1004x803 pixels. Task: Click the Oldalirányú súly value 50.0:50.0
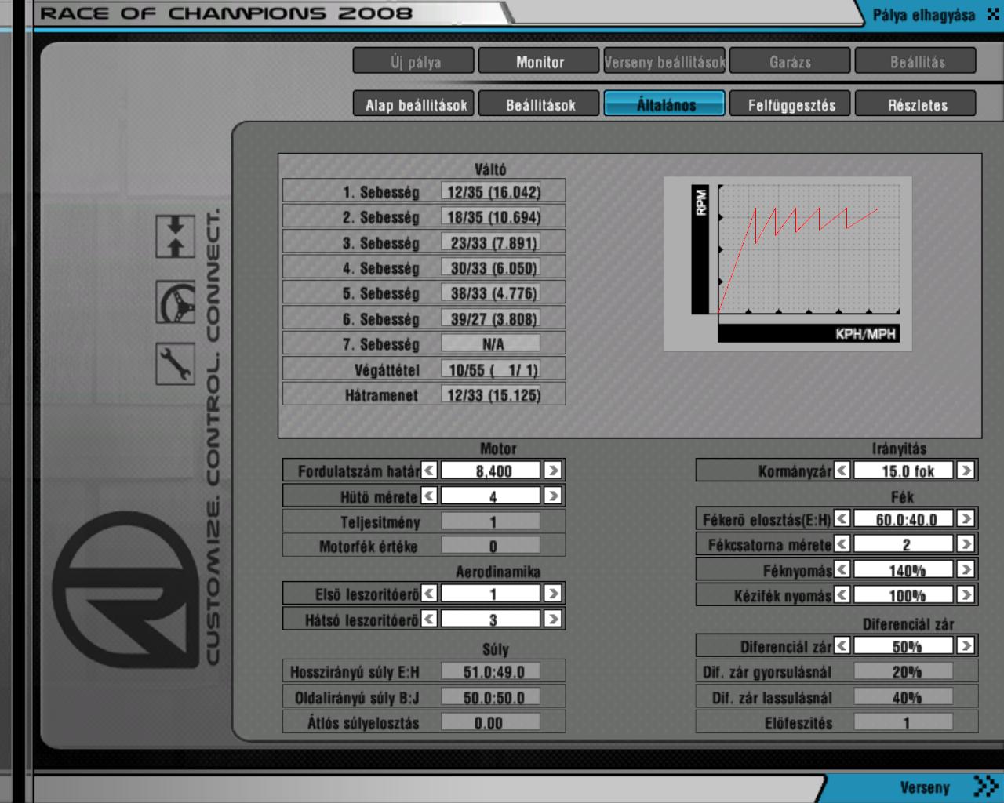click(x=491, y=697)
